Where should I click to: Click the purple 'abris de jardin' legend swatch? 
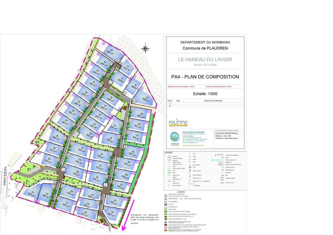[166, 227]
